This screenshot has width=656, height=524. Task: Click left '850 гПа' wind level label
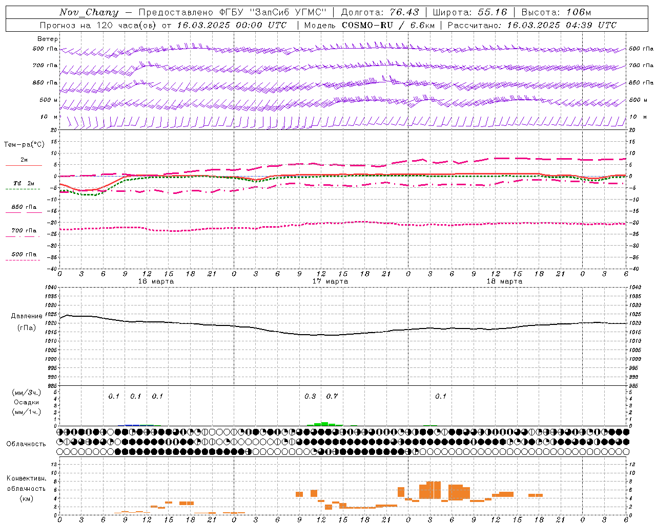45,82
